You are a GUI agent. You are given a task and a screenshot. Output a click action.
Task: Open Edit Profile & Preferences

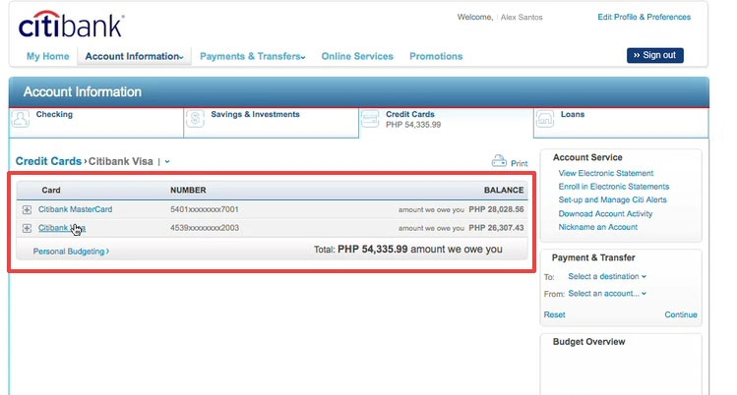pos(644,17)
